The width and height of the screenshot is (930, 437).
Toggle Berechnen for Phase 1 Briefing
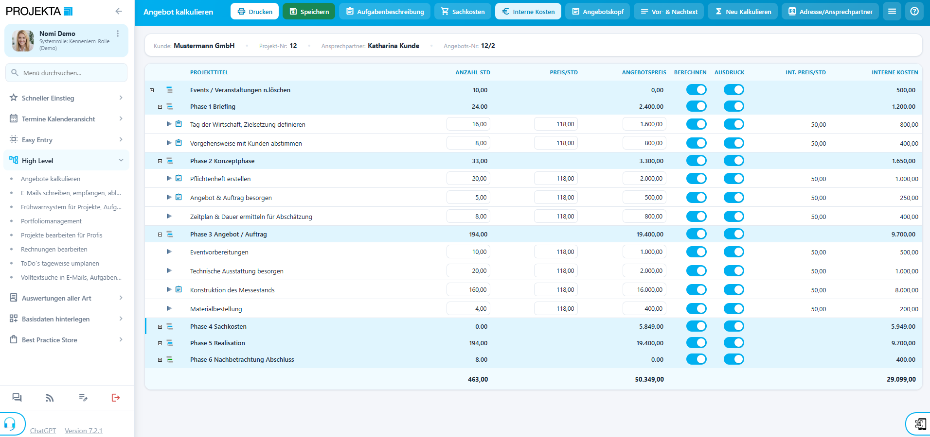point(697,106)
